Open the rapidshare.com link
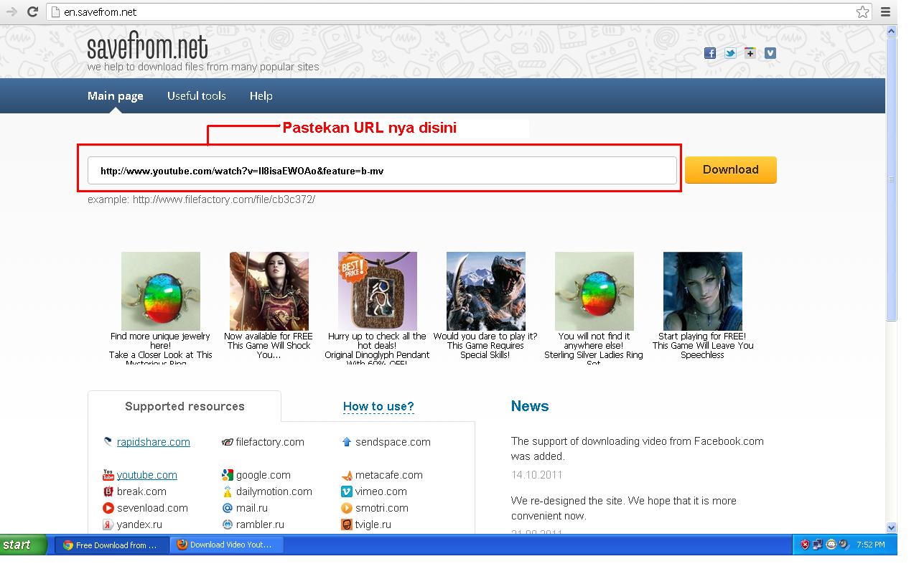This screenshot has width=919, height=574. pyautogui.click(x=154, y=442)
